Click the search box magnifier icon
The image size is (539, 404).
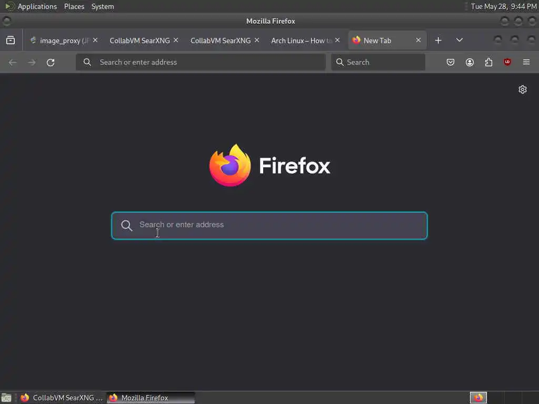click(x=340, y=62)
